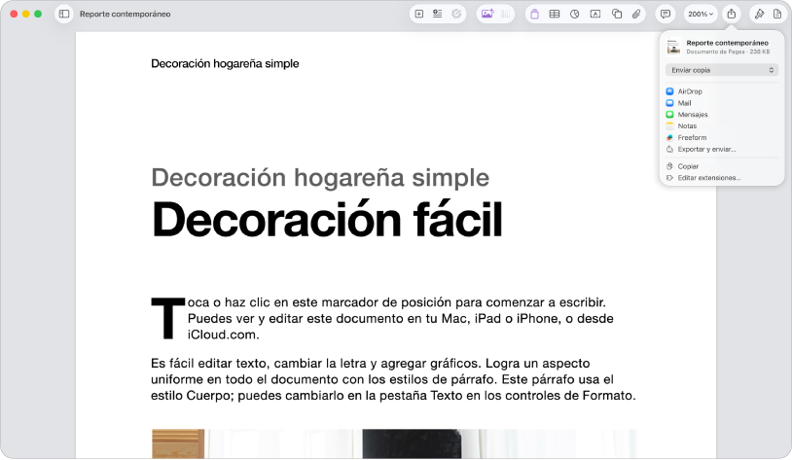Click the Share toolbar button
The image size is (792, 460).
click(x=732, y=15)
